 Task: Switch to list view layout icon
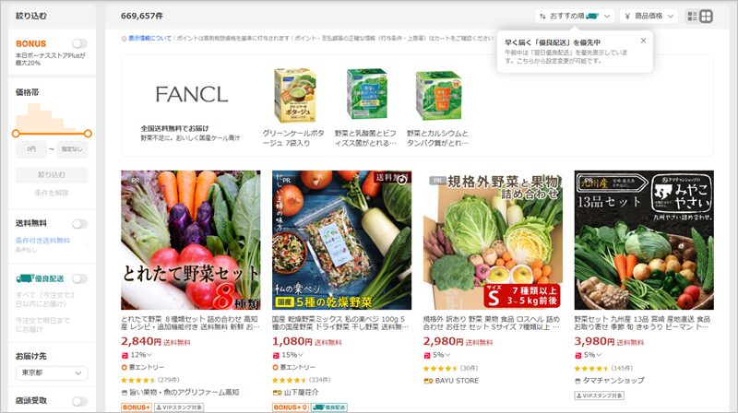click(x=693, y=17)
